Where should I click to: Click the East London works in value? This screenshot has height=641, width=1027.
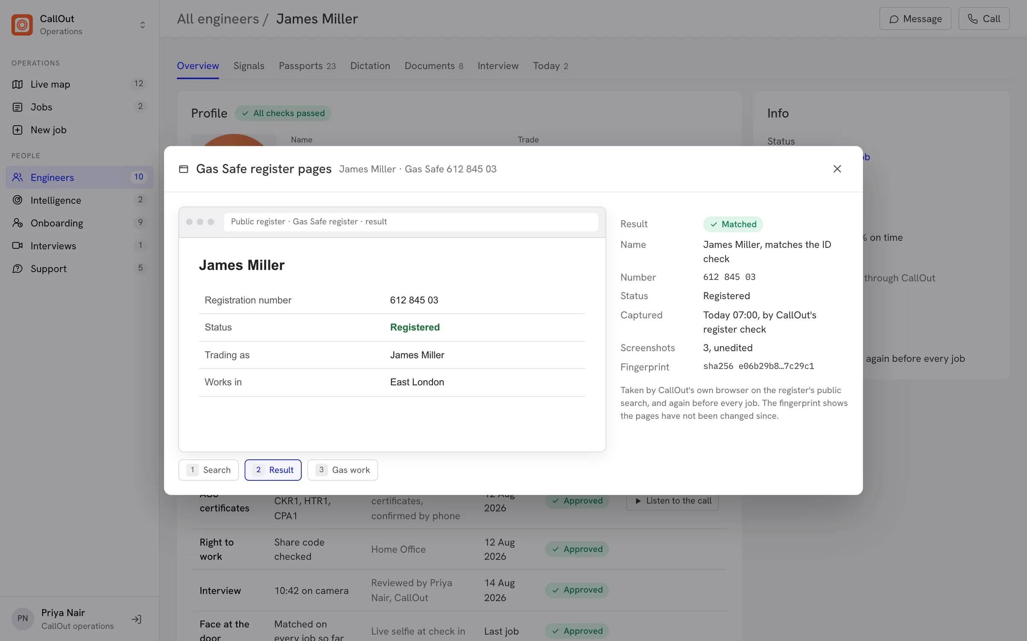point(417,382)
